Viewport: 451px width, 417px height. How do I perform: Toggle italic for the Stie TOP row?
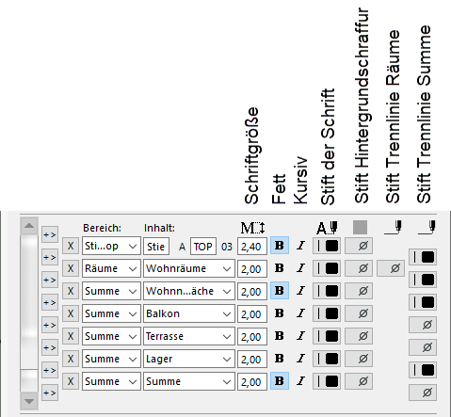coord(300,246)
